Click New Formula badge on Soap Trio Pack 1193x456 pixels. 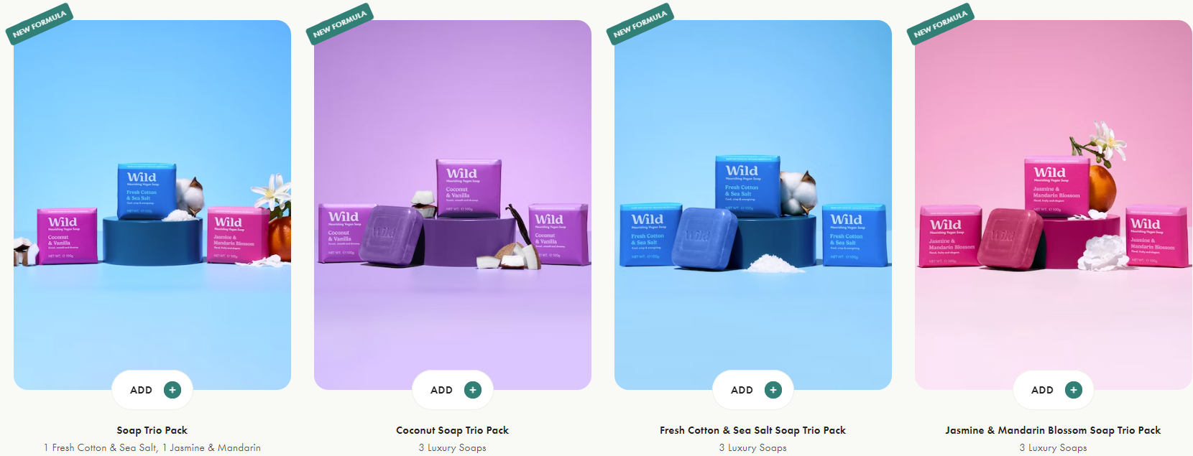point(40,24)
